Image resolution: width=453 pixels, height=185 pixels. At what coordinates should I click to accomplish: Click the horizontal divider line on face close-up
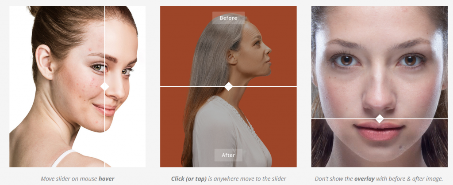click(x=341, y=118)
